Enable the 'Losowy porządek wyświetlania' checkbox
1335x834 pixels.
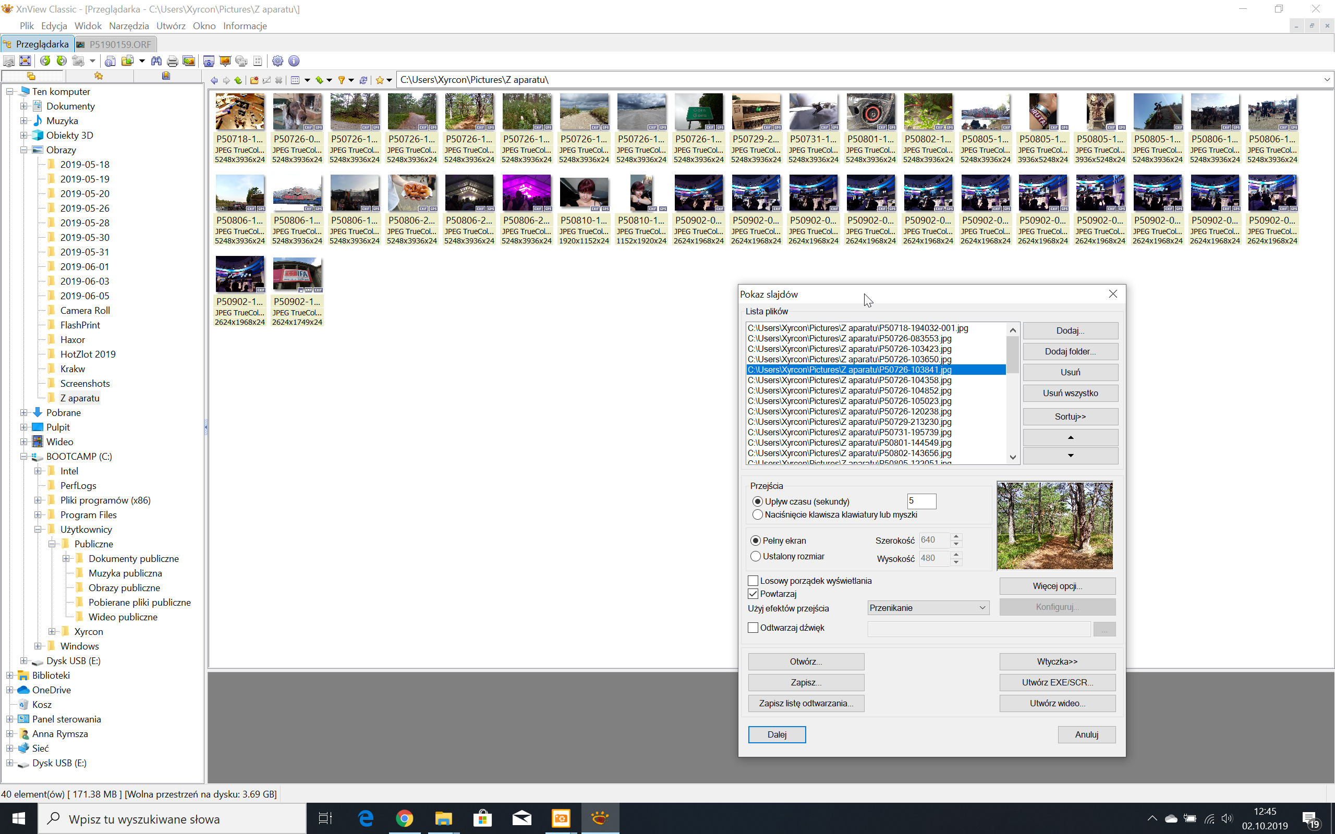click(753, 580)
